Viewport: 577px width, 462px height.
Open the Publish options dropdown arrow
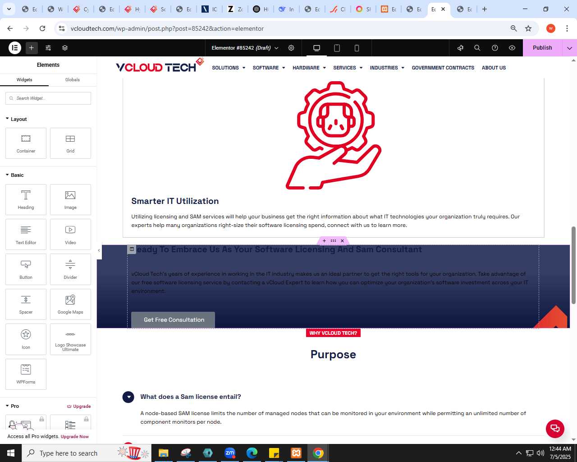[570, 48]
